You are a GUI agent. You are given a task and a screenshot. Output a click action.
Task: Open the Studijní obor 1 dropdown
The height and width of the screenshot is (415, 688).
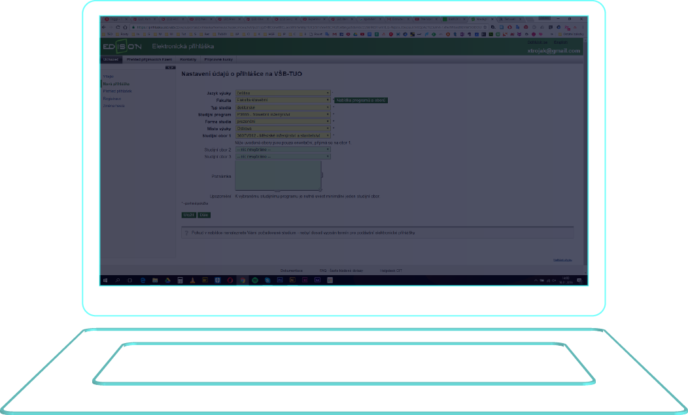click(x=283, y=135)
